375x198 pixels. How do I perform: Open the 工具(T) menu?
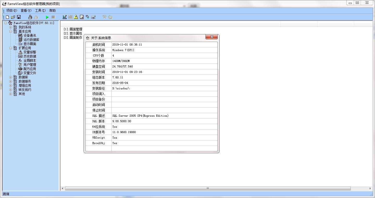click(x=40, y=10)
